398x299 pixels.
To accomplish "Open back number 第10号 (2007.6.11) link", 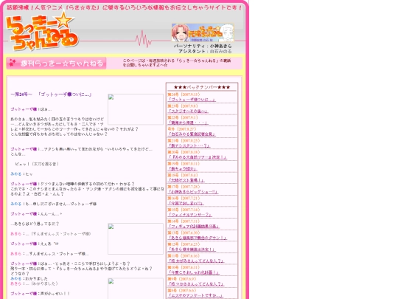I will (x=193, y=272).
